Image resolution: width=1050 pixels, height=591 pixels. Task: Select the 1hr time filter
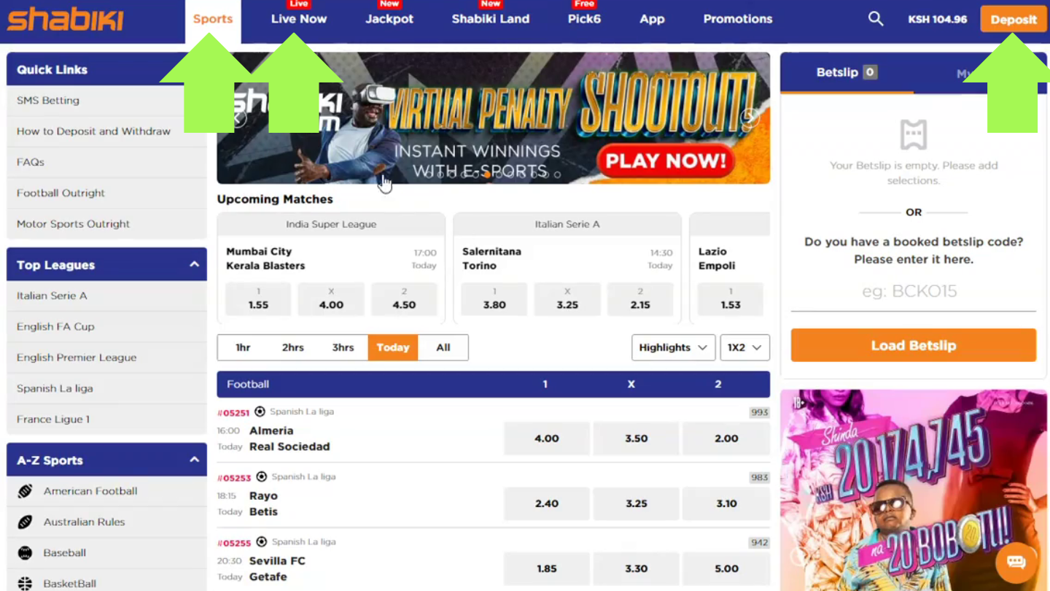243,347
